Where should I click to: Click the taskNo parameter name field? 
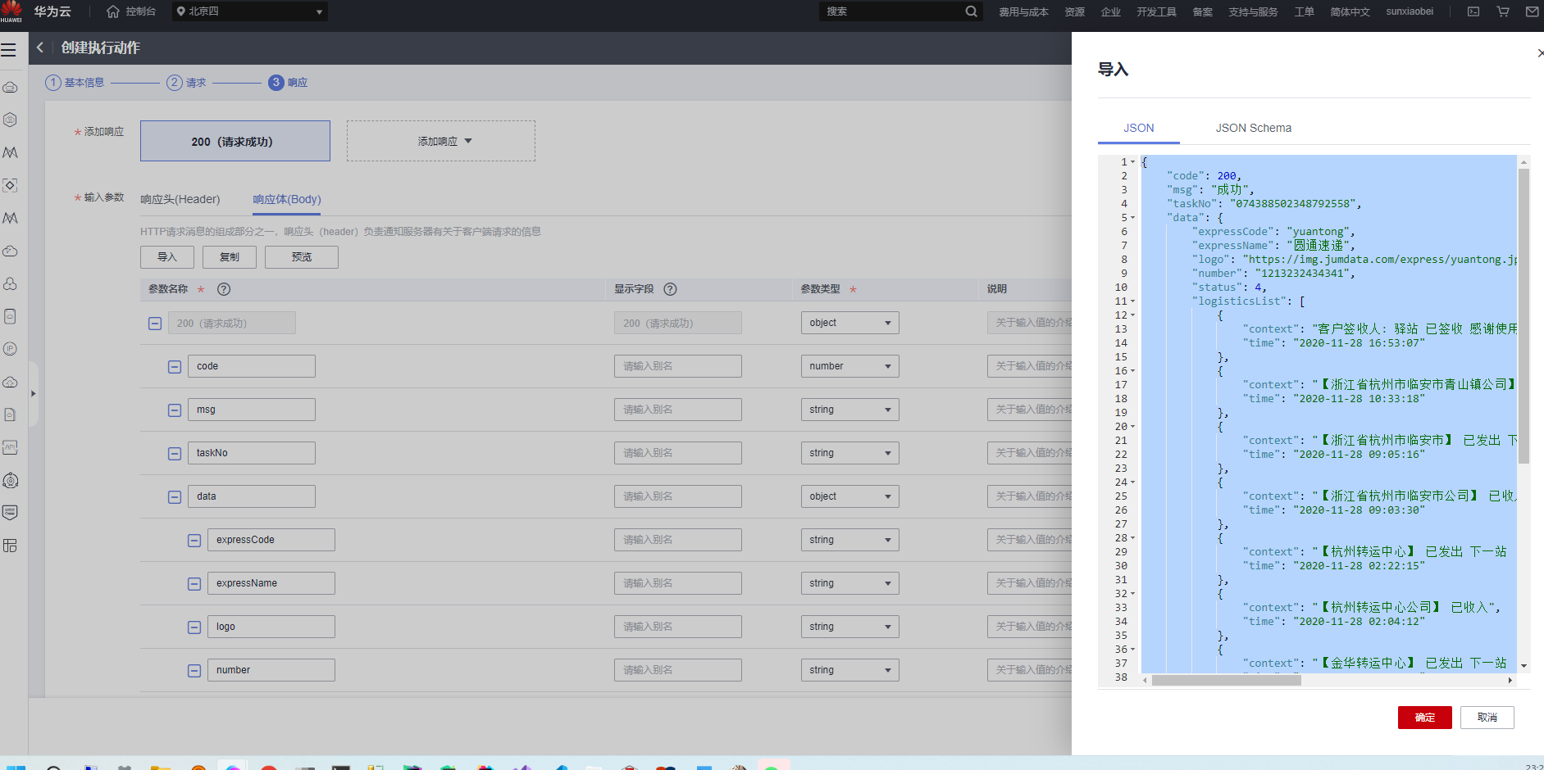pos(252,453)
